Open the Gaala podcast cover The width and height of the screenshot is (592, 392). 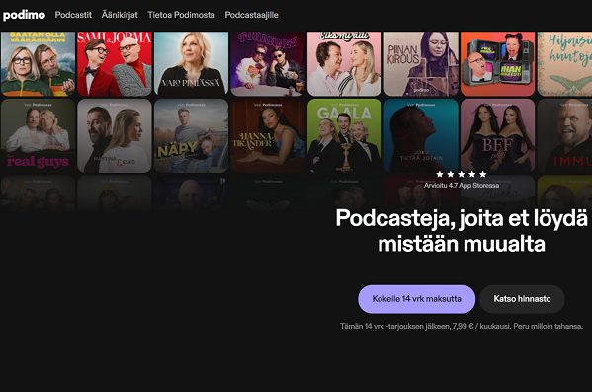[344, 135]
